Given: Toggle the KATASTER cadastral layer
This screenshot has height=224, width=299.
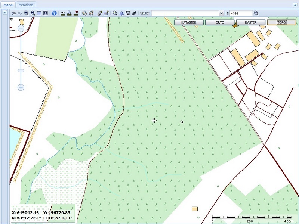Looking at the screenshot, I should tap(189, 22).
